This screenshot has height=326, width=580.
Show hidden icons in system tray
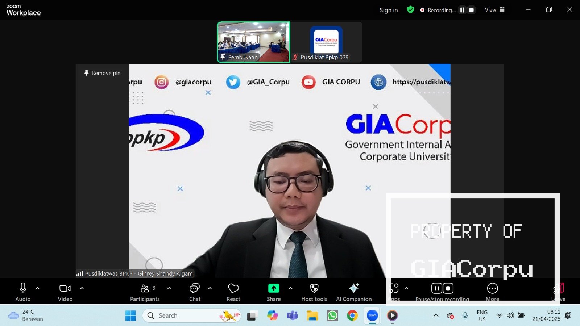(x=436, y=315)
